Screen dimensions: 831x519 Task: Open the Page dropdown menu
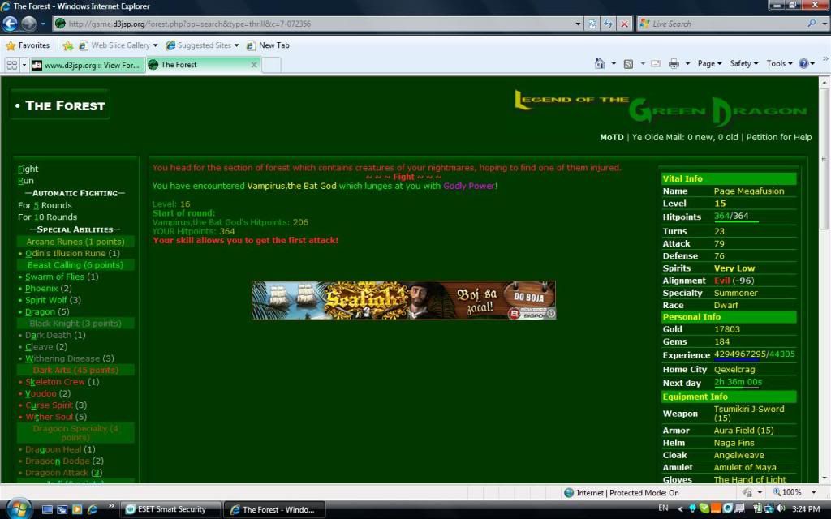(709, 64)
